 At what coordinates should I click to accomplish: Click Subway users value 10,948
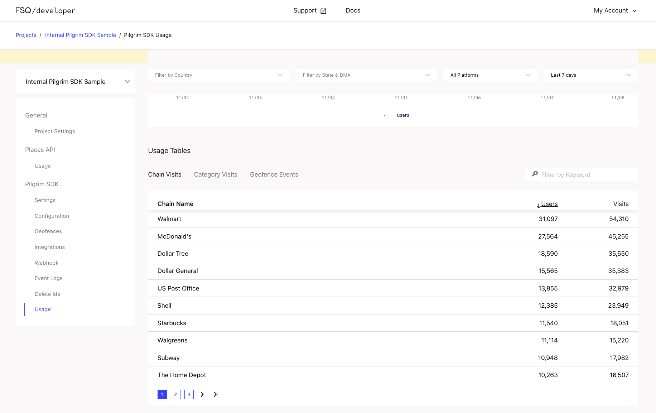point(548,358)
